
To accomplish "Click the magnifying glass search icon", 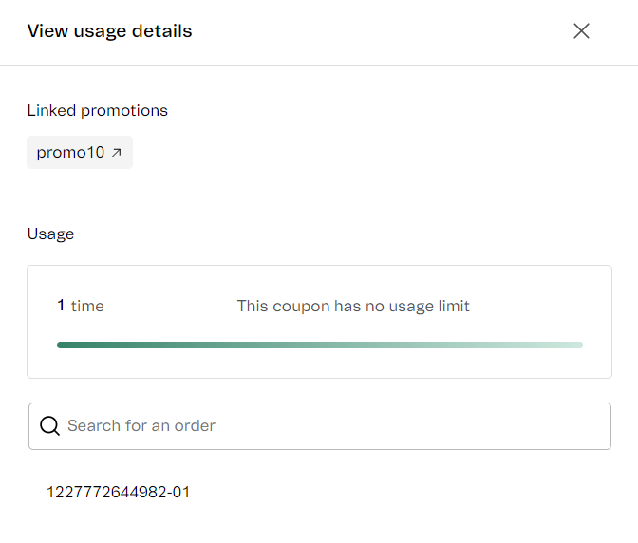I will 49,426.
